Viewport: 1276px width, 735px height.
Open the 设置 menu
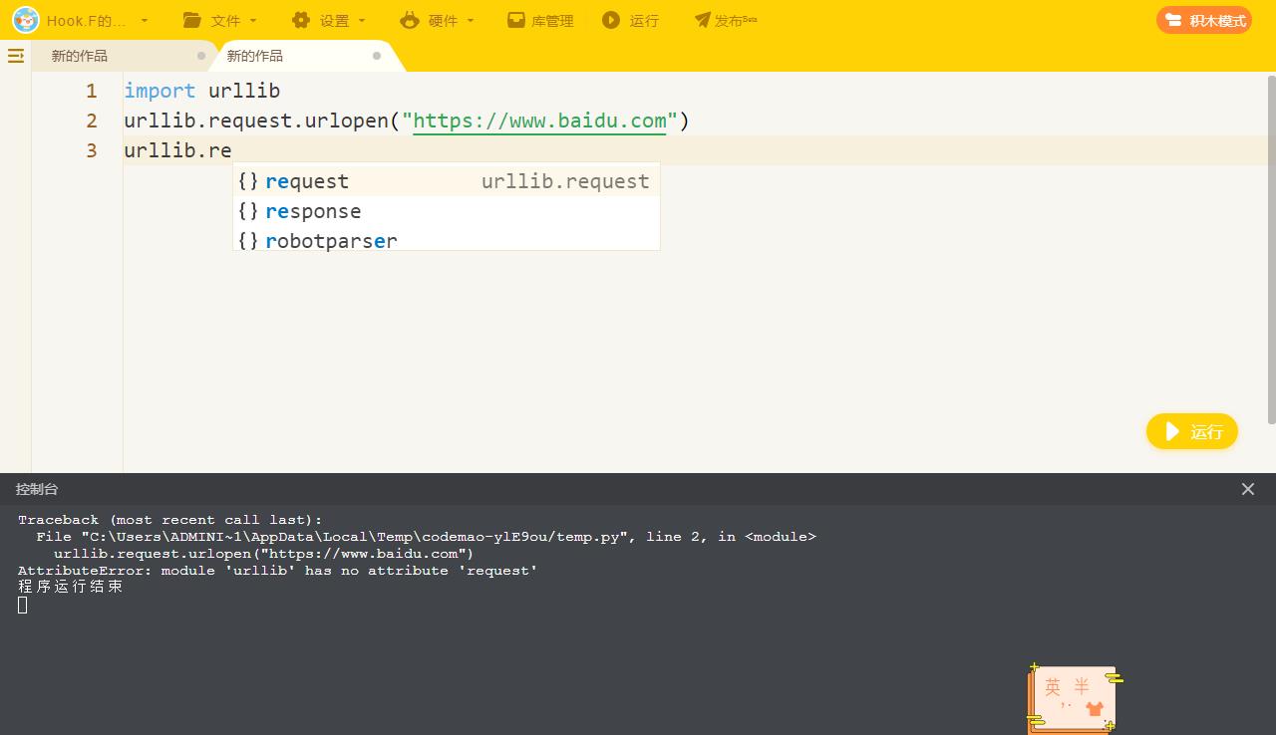334,21
